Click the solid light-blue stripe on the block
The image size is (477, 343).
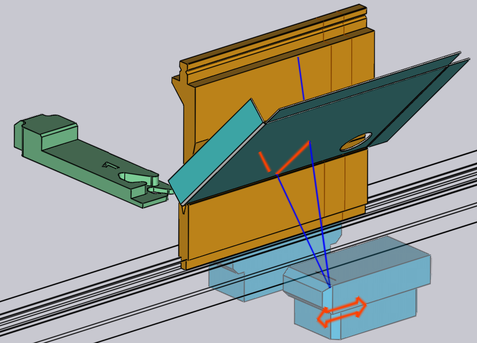point(332,313)
